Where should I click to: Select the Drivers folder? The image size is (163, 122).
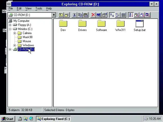(82, 26)
